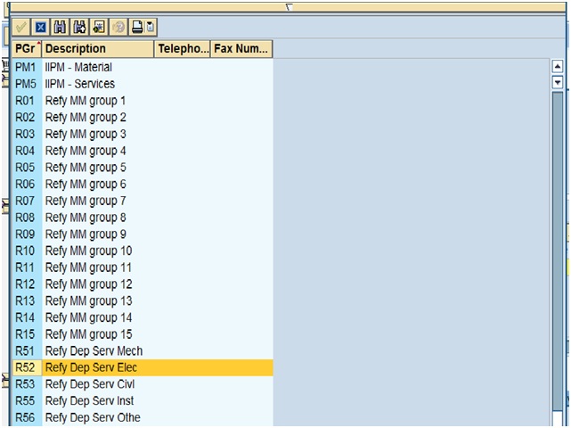This screenshot has width=571, height=428.
Task: Select purchasing group R55
Action: click(x=25, y=401)
